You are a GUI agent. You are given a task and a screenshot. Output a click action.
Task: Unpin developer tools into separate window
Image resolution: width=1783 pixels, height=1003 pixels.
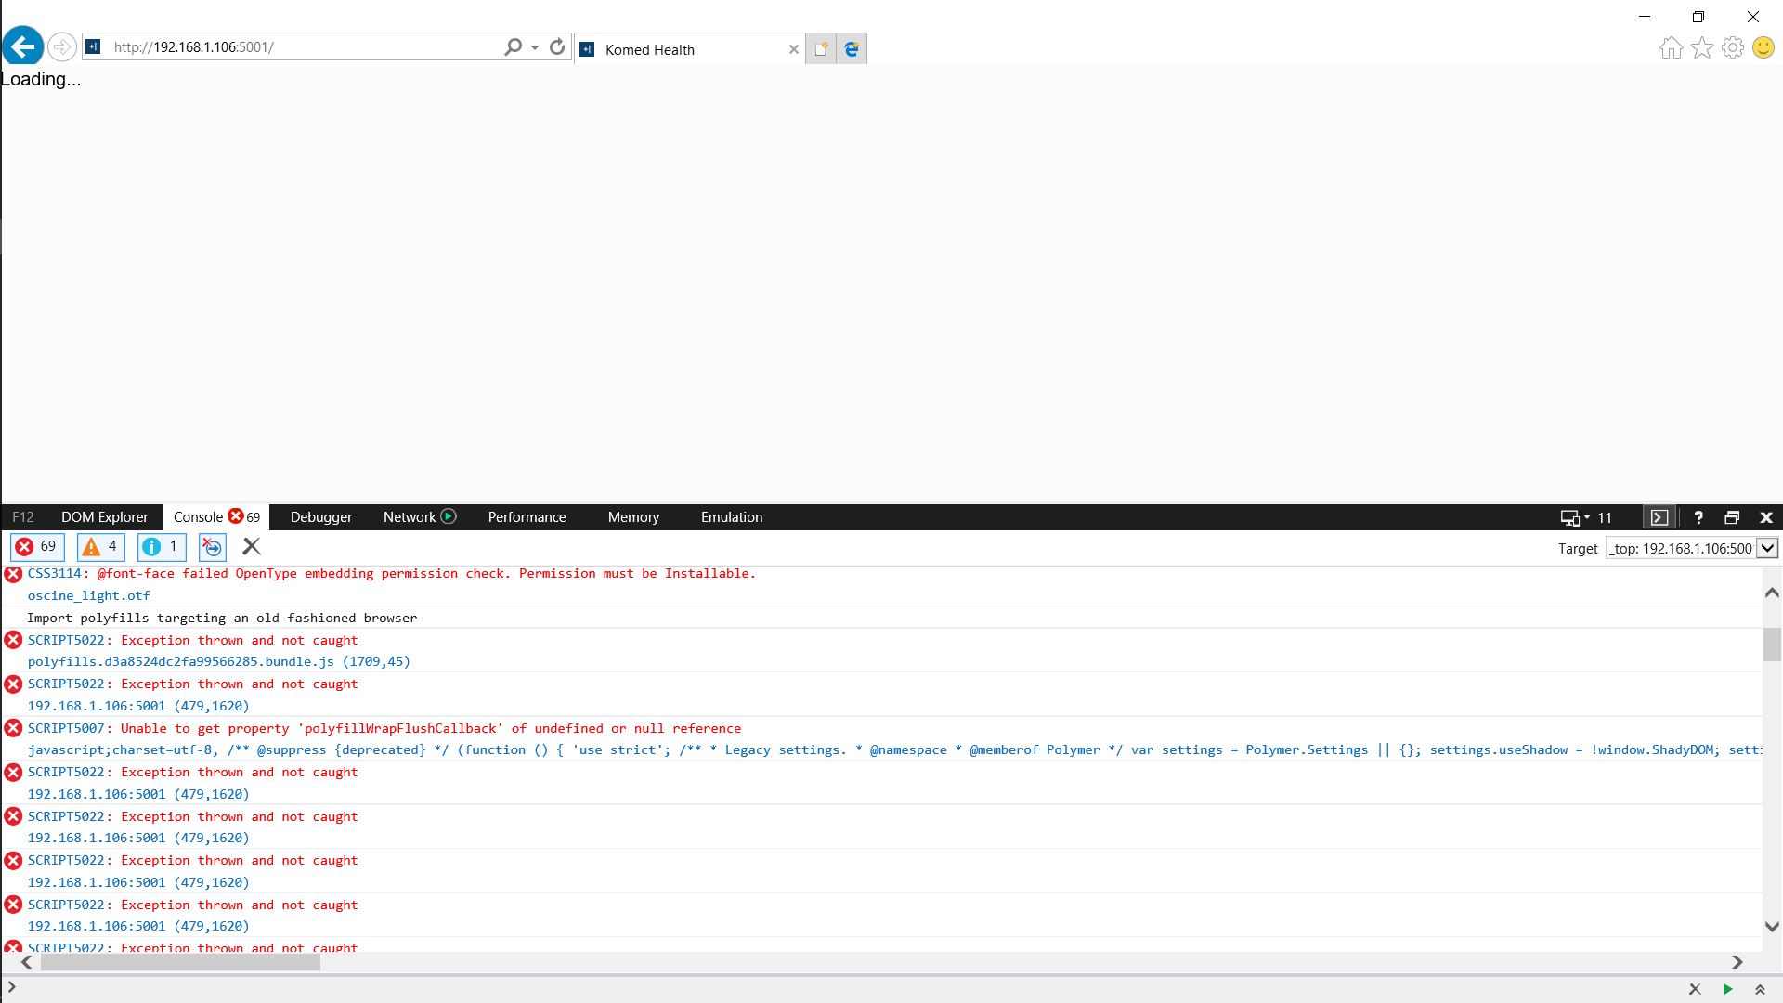pyautogui.click(x=1732, y=517)
